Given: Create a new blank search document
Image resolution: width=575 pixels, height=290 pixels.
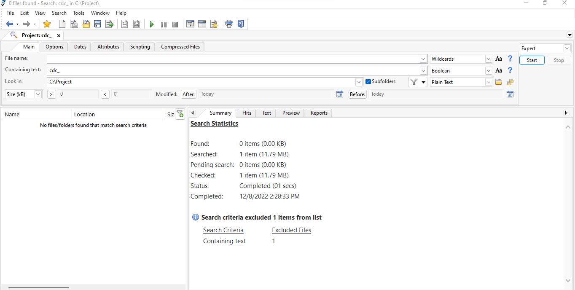Looking at the screenshot, I should (x=62, y=24).
